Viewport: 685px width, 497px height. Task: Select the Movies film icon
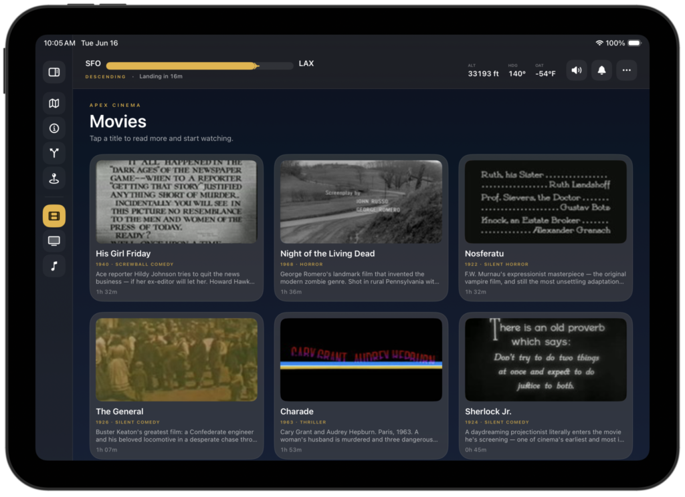pos(54,216)
